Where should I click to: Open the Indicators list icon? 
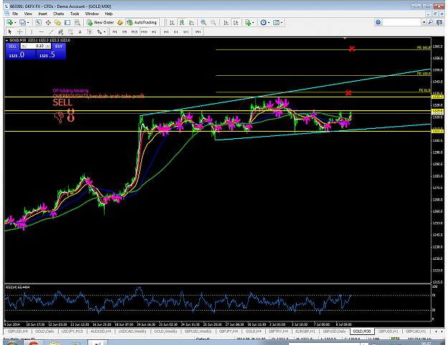[248, 22]
